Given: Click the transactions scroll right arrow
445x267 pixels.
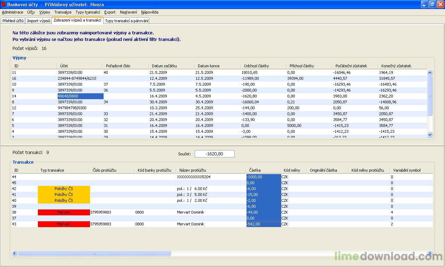Looking at the screenshot, I should (430, 253).
